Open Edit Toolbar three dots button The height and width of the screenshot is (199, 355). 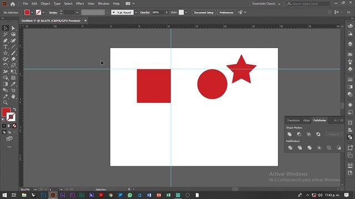click(9, 147)
